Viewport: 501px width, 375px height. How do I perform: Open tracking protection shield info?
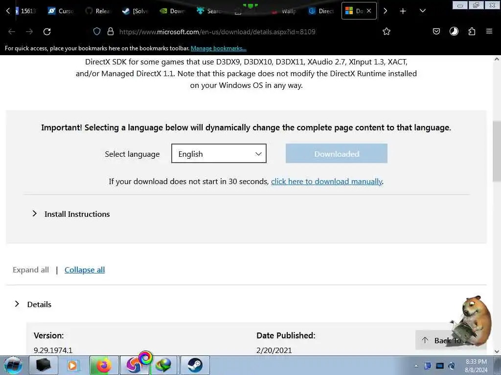[97, 31]
